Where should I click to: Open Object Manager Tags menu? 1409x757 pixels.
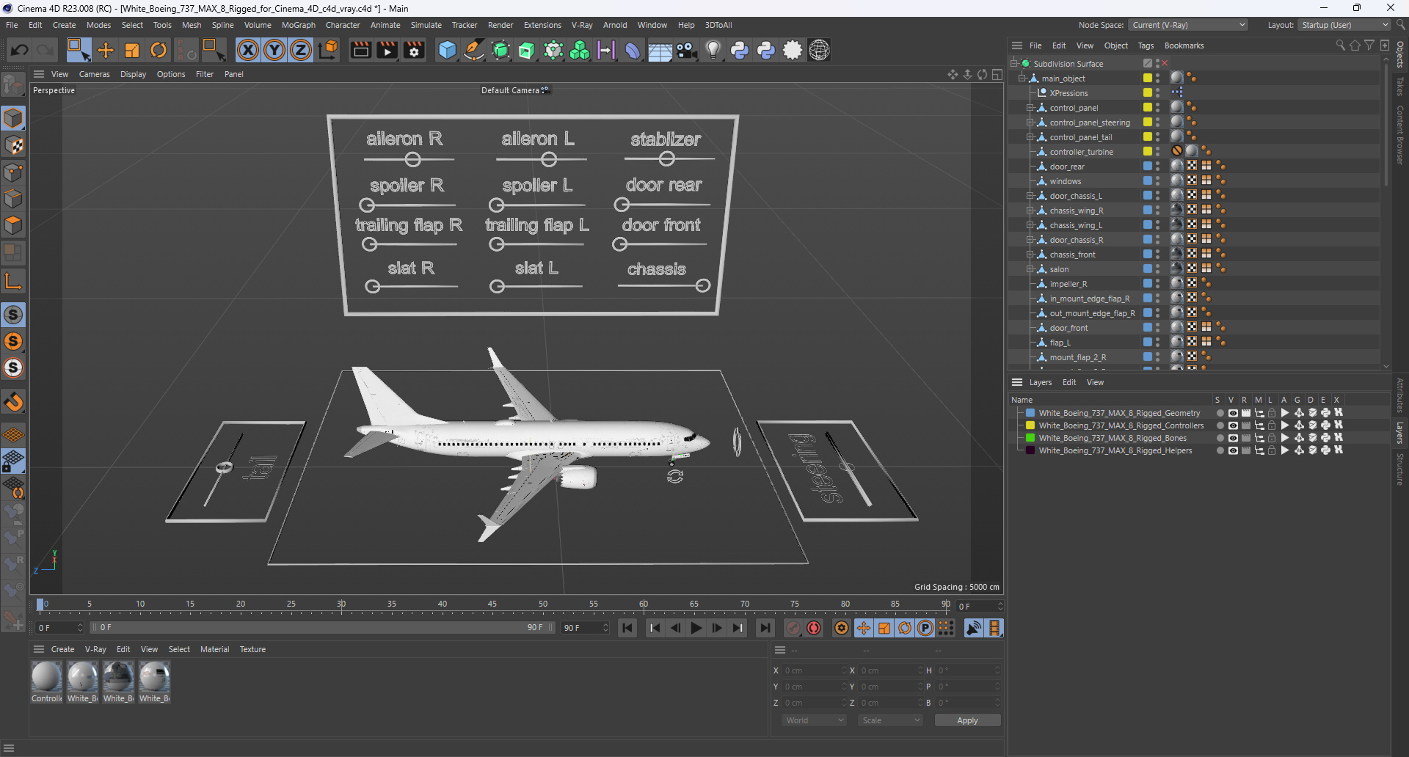[1146, 45]
